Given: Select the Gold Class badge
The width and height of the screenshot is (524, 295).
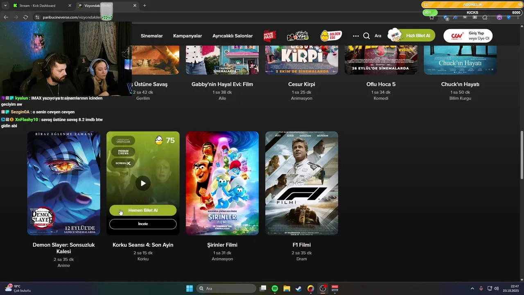Looking at the screenshot, I should [123, 141].
